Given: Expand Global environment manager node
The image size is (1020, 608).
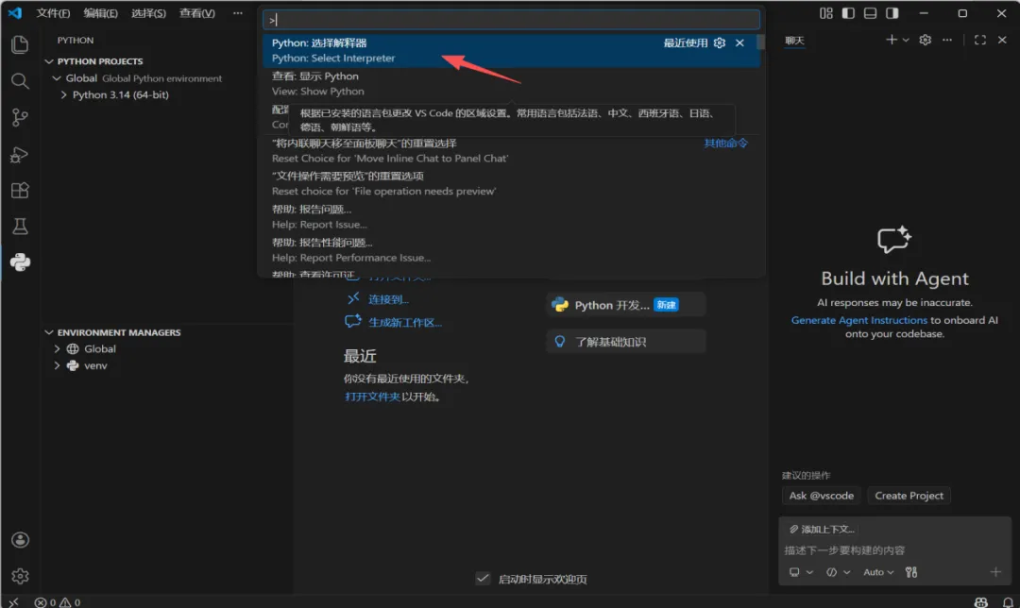Looking at the screenshot, I should tap(57, 349).
